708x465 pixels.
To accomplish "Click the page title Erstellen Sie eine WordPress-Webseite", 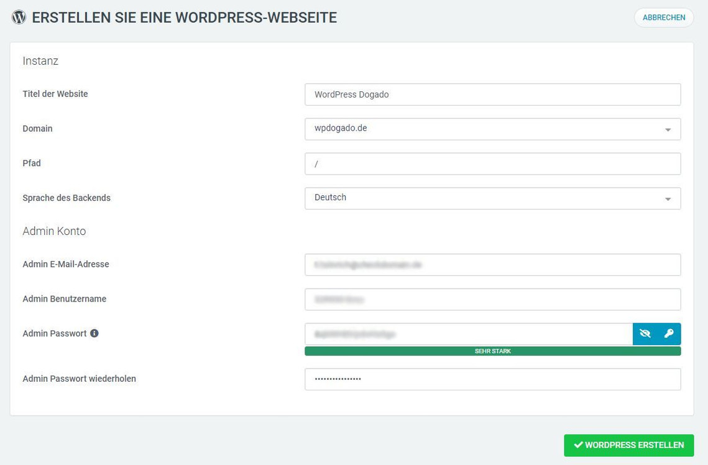I will 184,17.
